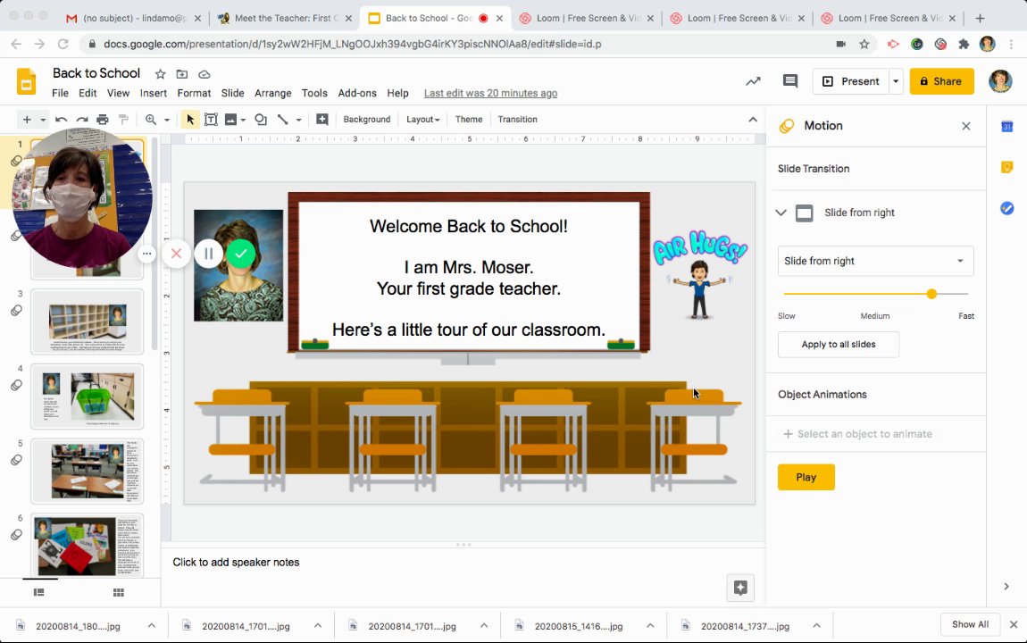
Task: Click the Zoom magnifier tool
Action: (x=151, y=119)
